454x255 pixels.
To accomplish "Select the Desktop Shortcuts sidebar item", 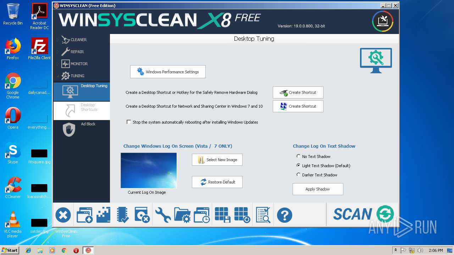I will pos(82,111).
